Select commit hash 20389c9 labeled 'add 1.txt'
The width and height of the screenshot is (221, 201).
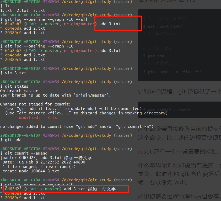[13, 33]
